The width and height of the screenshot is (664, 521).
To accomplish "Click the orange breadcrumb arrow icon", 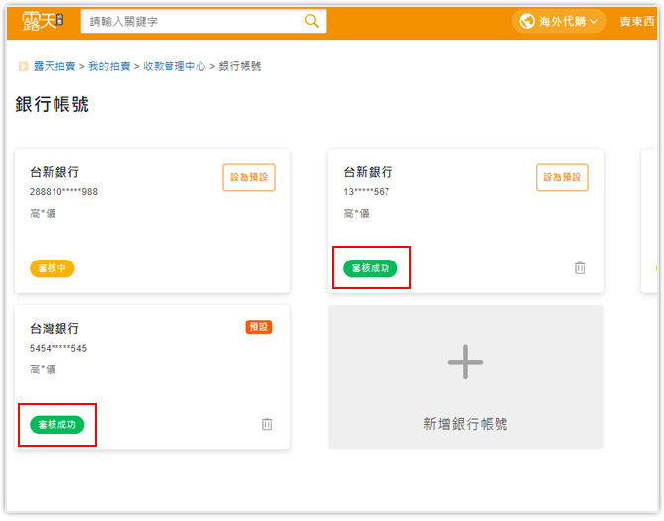I will pyautogui.click(x=23, y=67).
